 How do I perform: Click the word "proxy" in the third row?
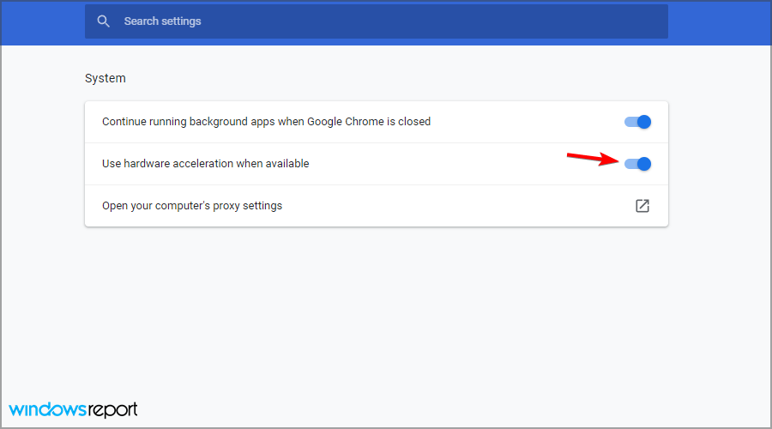(226, 207)
